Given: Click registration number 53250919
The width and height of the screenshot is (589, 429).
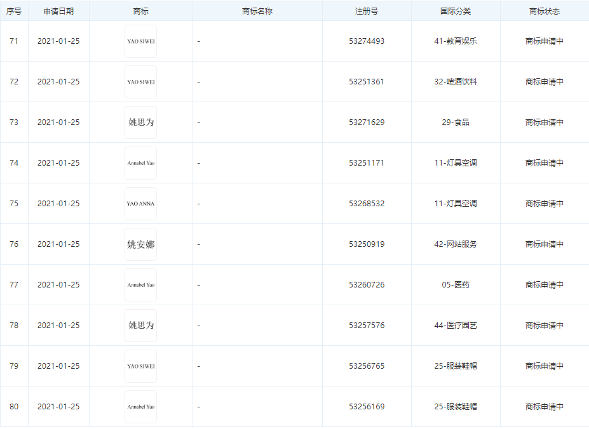Looking at the screenshot, I should click(367, 244).
